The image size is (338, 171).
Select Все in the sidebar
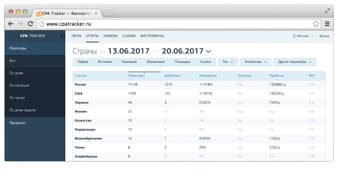pyautogui.click(x=35, y=61)
